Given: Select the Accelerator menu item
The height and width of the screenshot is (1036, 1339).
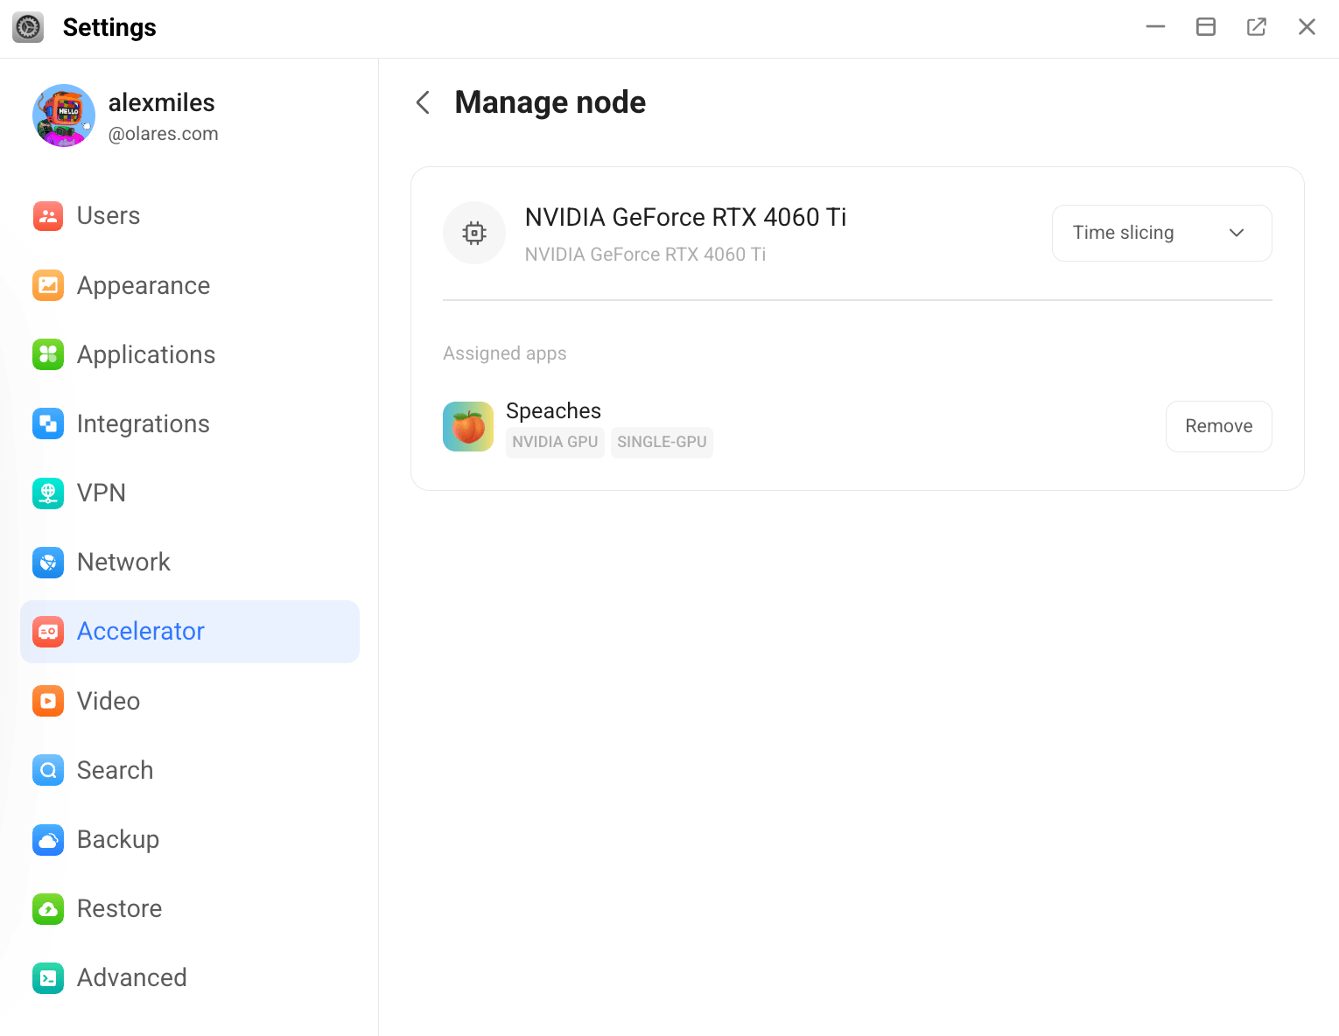Looking at the screenshot, I should tap(190, 631).
